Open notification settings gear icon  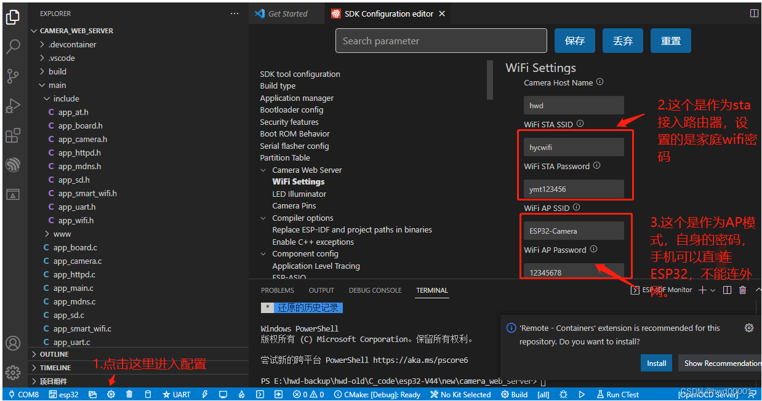(x=749, y=328)
